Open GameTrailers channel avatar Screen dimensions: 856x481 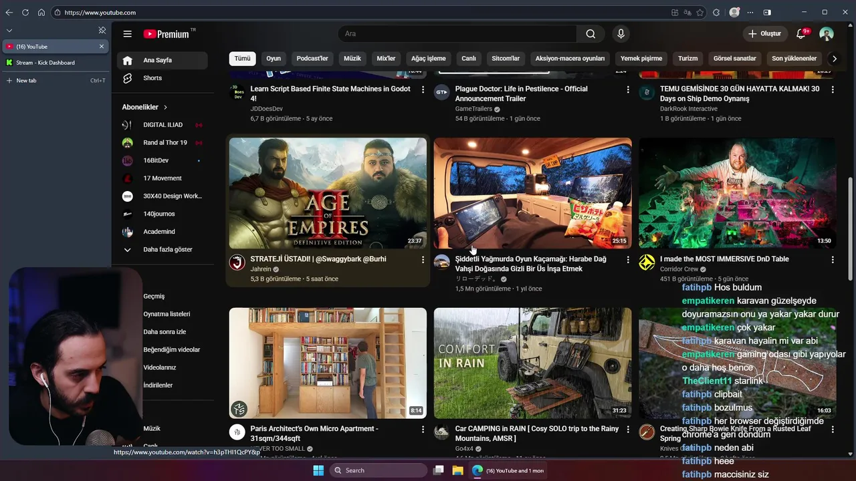pyautogui.click(x=442, y=93)
